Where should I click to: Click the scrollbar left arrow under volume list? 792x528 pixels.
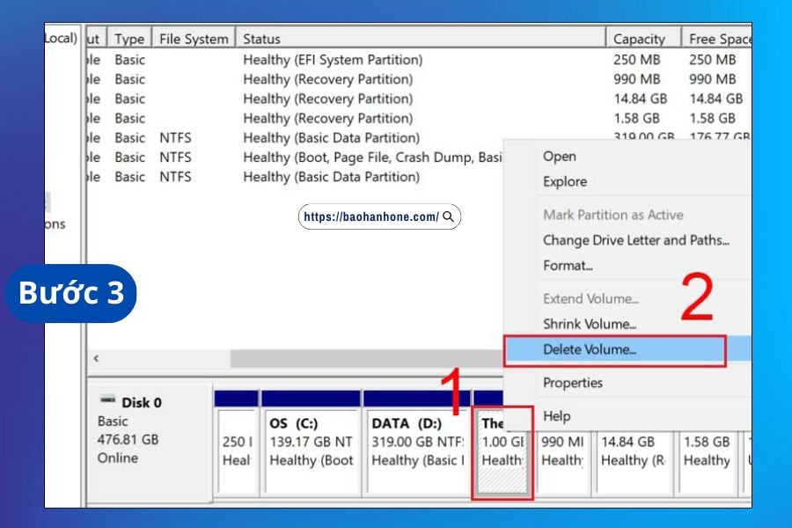click(96, 359)
